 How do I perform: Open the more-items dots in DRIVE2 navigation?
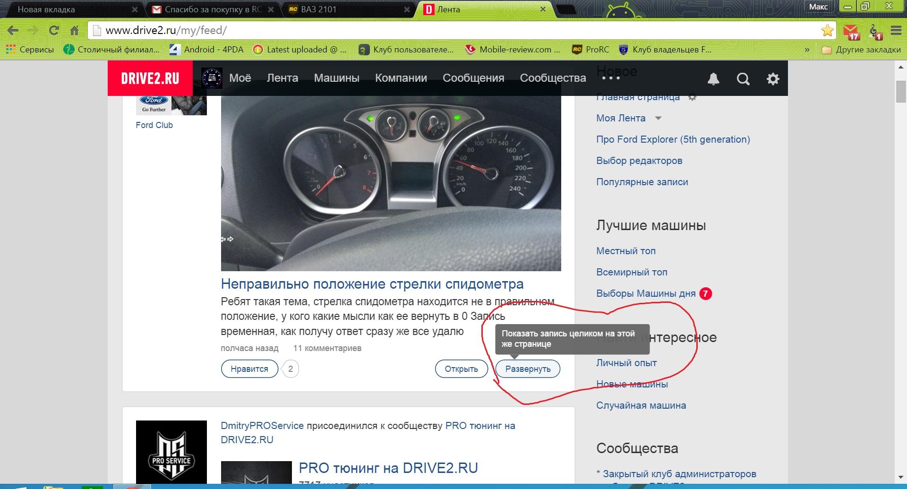point(611,78)
